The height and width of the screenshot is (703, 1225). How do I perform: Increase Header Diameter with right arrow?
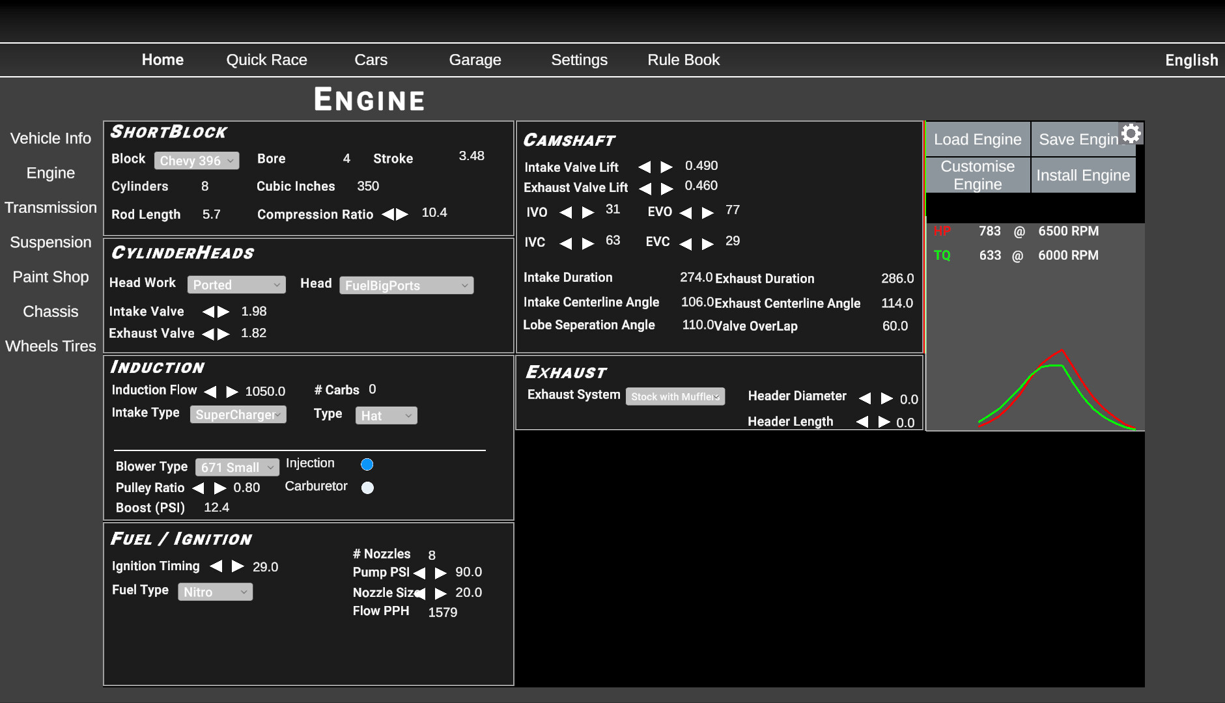(886, 398)
